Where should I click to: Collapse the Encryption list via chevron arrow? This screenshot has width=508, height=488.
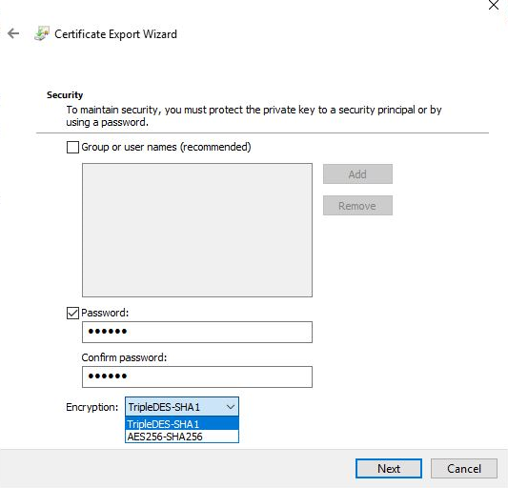[x=231, y=407]
